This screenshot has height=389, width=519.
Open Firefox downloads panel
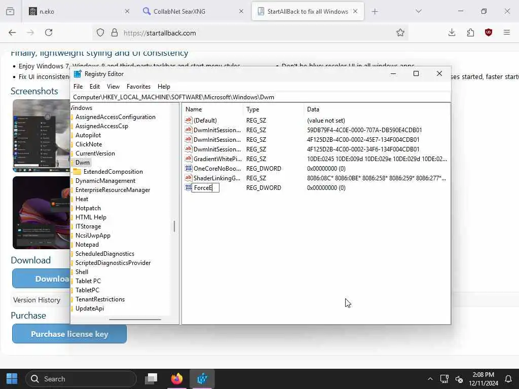coord(452,32)
